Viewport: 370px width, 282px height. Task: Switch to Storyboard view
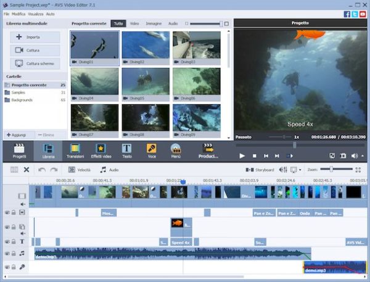click(x=260, y=170)
